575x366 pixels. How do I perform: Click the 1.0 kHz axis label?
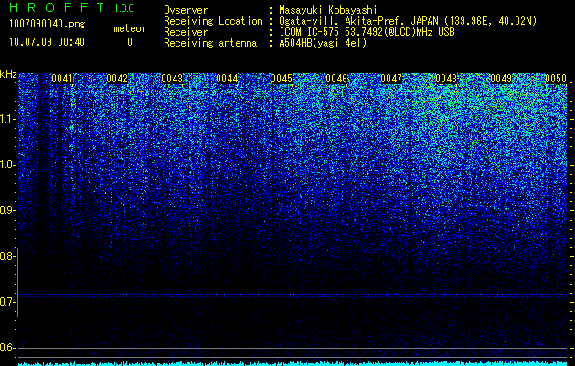click(8, 165)
